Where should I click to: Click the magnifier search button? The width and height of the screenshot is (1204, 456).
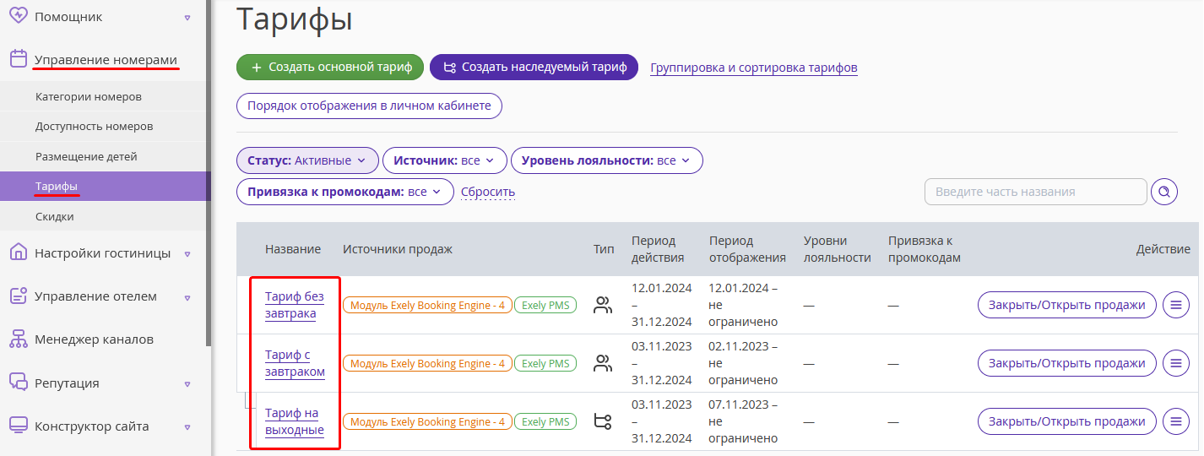click(x=1164, y=192)
